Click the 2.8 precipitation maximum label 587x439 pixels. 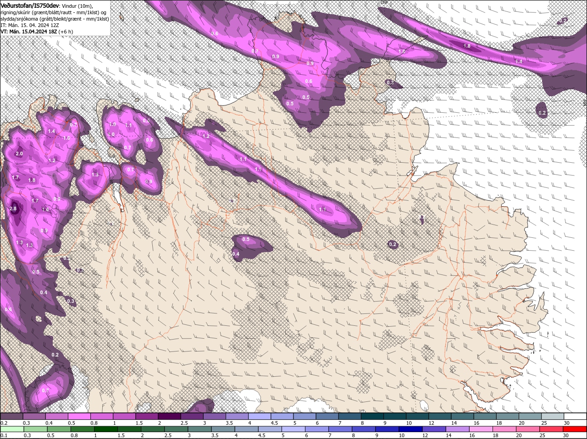pos(13,209)
